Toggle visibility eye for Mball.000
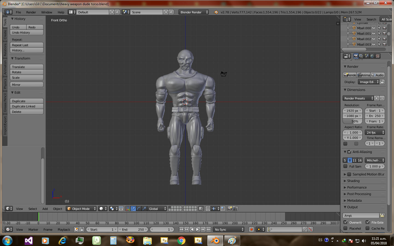 click(374, 28)
